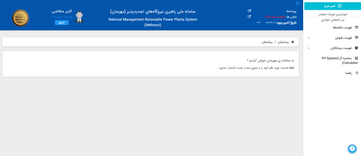The height and width of the screenshot is (156, 361).
Task: Click the contractors group icon
Action: tap(357, 48)
